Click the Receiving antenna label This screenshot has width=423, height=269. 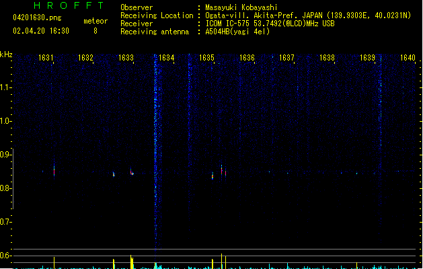coord(155,32)
